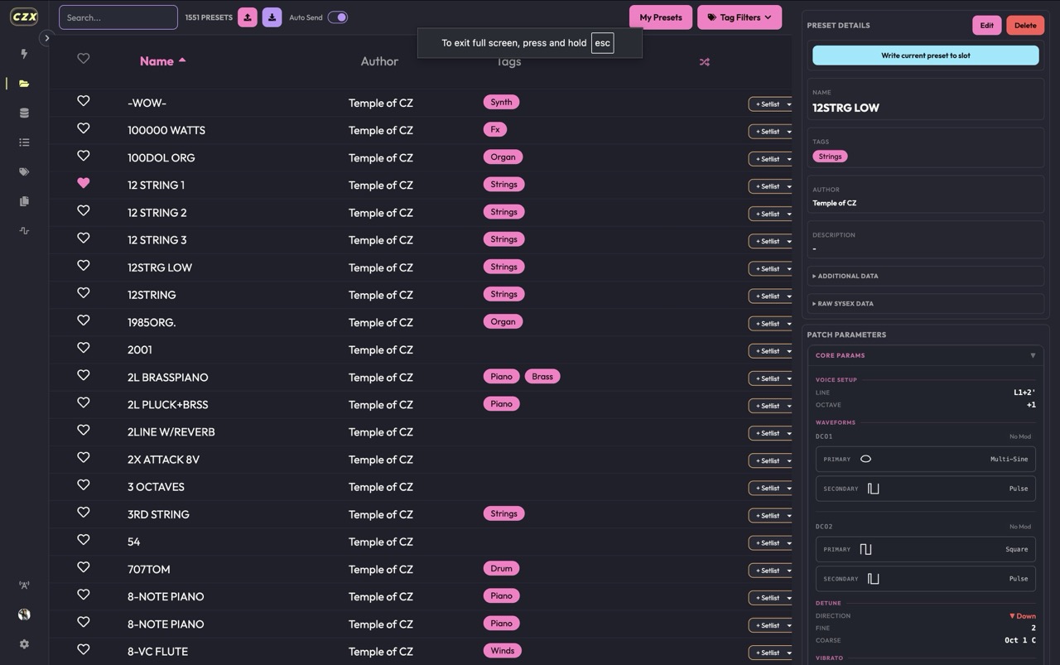
Task: Expand the ADDITIONAL DATA section
Action: [925, 276]
